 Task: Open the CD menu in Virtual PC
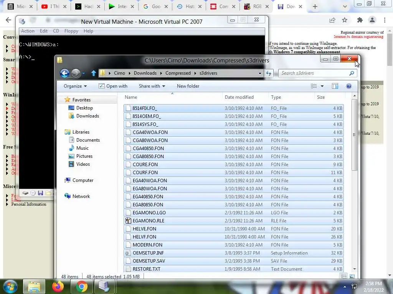click(56, 31)
